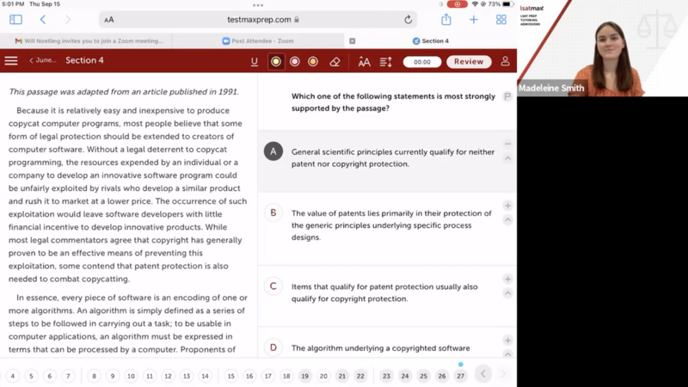The image size is (688, 387).
Task: Open the text size AA option
Action: [364, 62]
